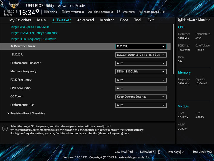Click the Qfan Control fan icon
Viewport: 214px width, 161px height.
[x=90, y=12]
